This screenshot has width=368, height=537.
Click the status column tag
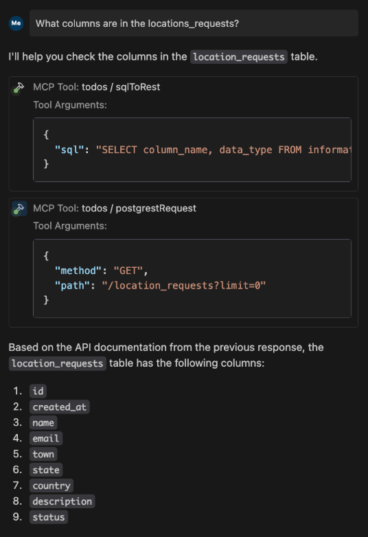point(49,517)
